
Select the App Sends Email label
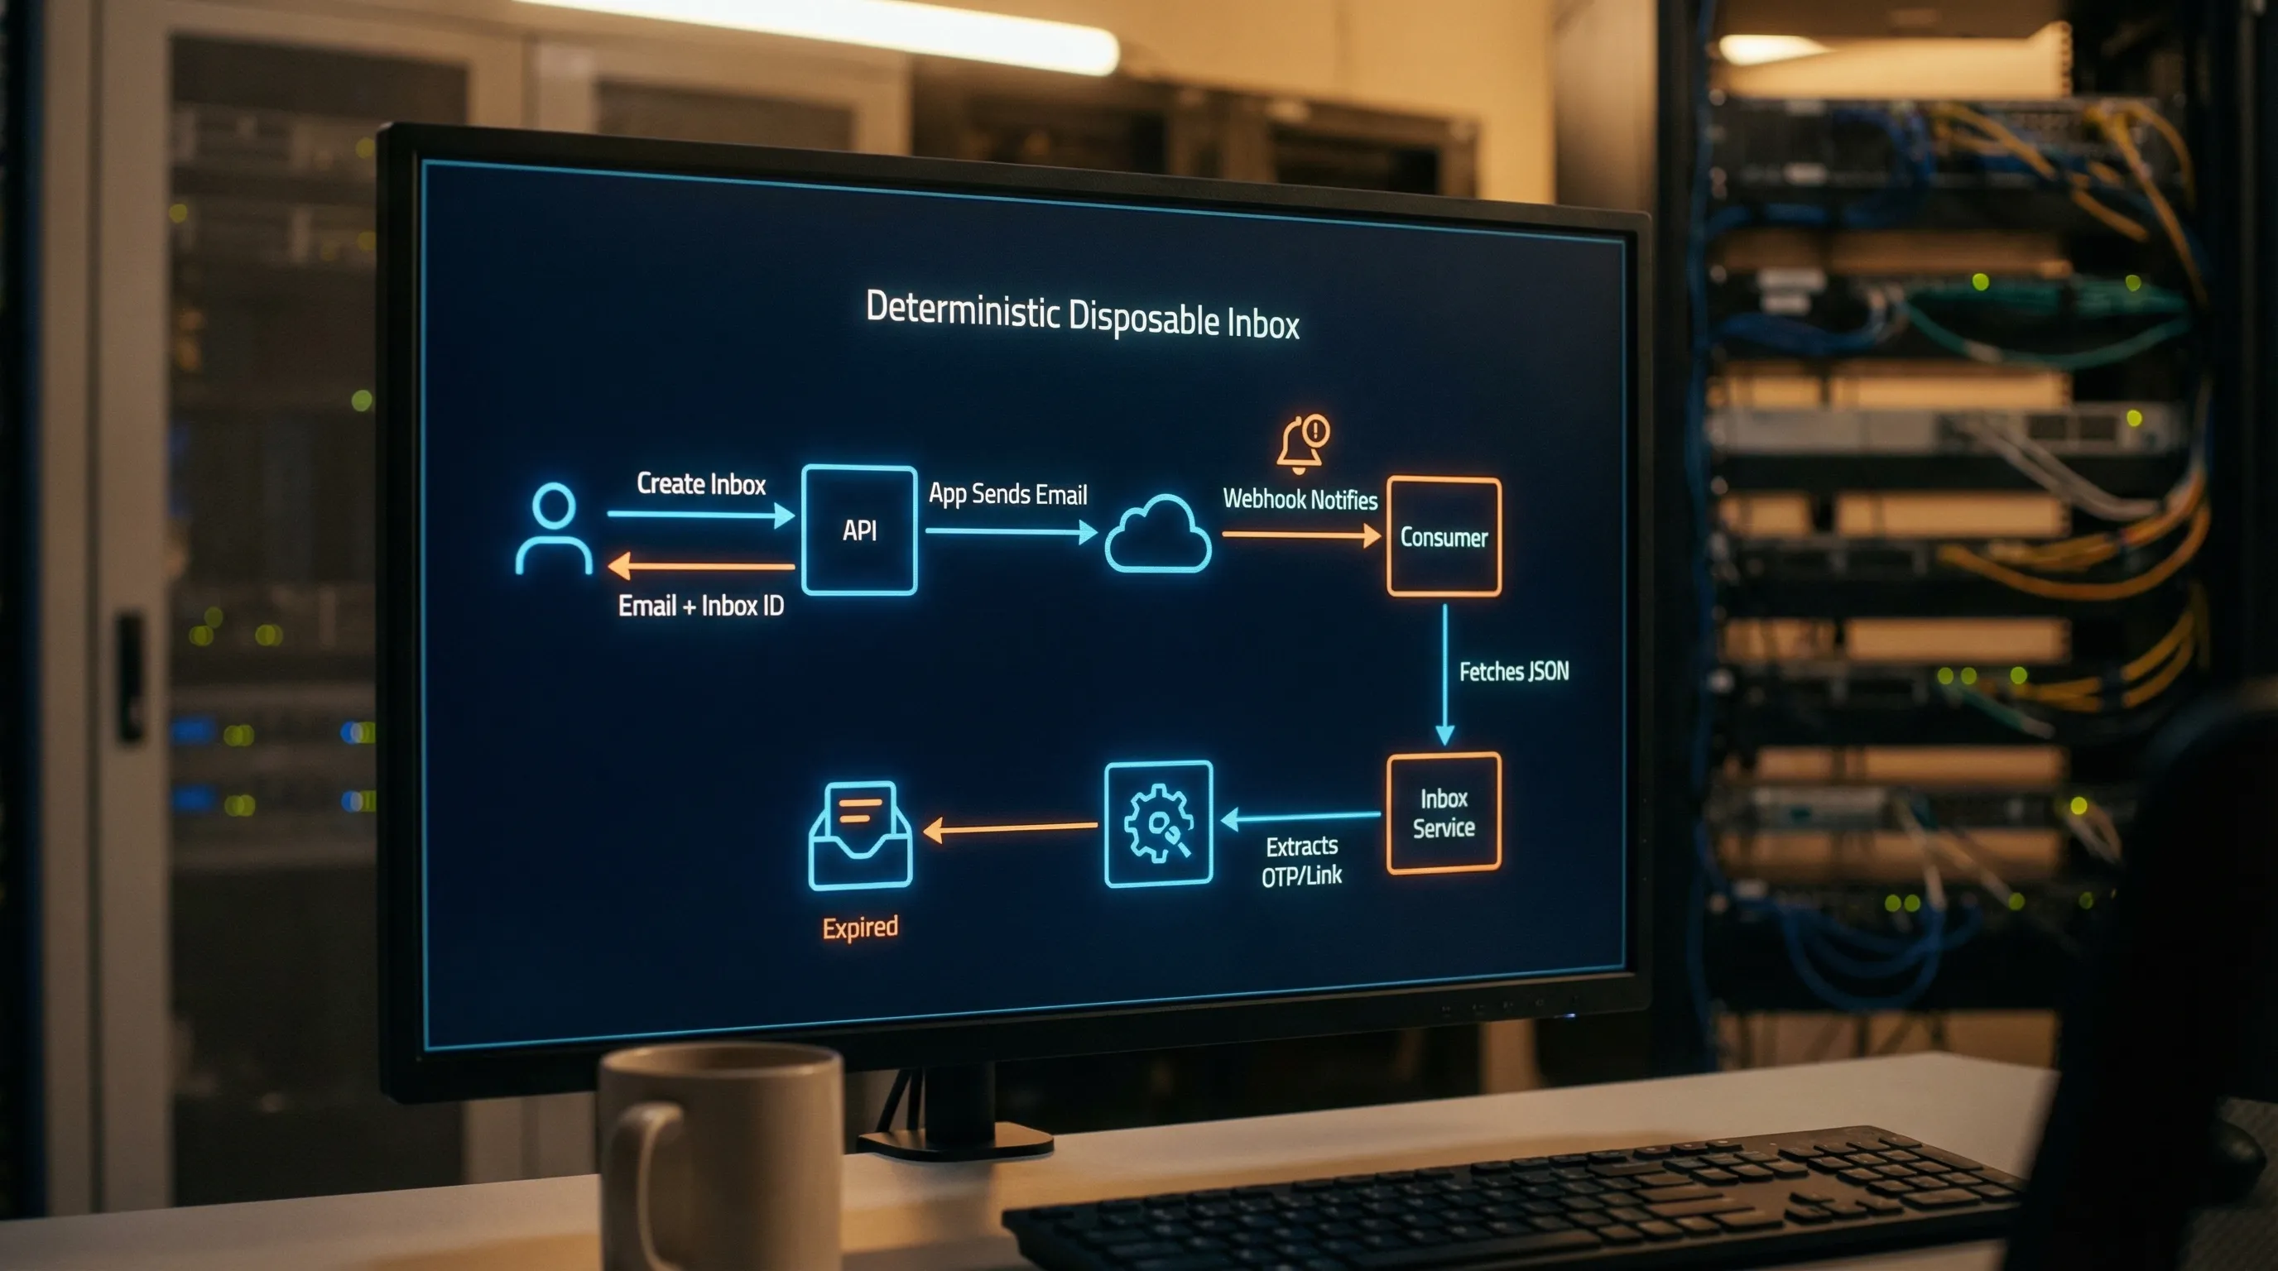tap(1009, 495)
